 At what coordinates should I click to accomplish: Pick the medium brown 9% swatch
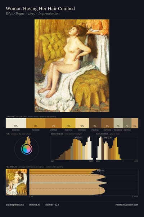[x=107, y=123]
